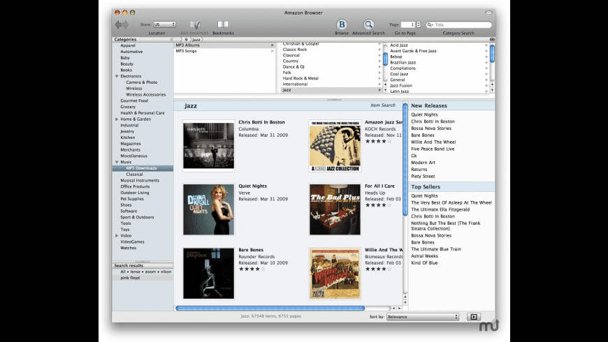
Task: Select Bebop subgenre
Action: pyautogui.click(x=396, y=57)
